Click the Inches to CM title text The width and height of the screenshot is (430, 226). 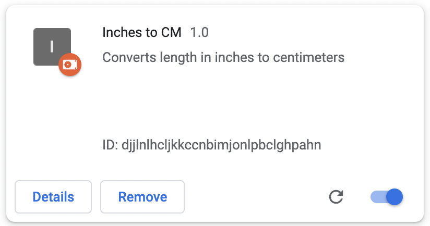[142, 32]
